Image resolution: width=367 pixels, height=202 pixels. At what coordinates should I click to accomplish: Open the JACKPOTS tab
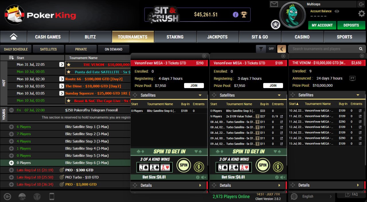(217, 37)
